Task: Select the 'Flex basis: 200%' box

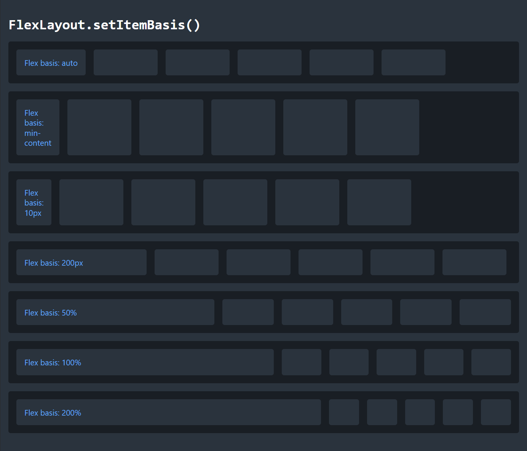Action: click(x=168, y=413)
